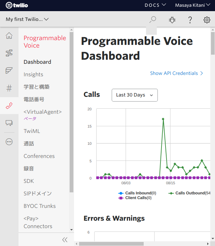Click the help question mark icon
Image resolution: width=215 pixels, height=246 pixels.
click(x=190, y=20)
